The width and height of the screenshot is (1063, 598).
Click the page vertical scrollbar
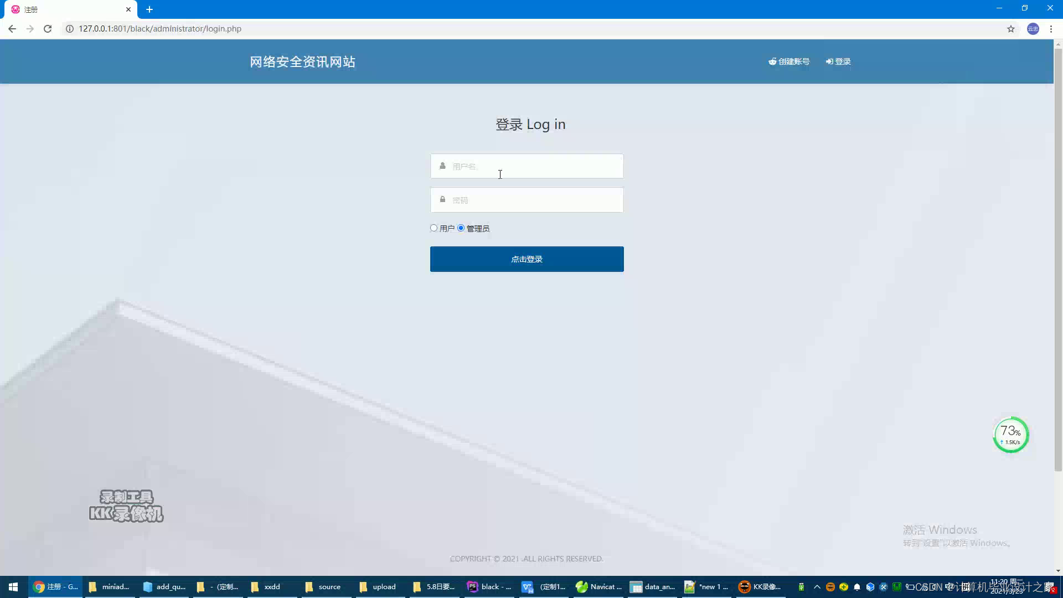1058,260
